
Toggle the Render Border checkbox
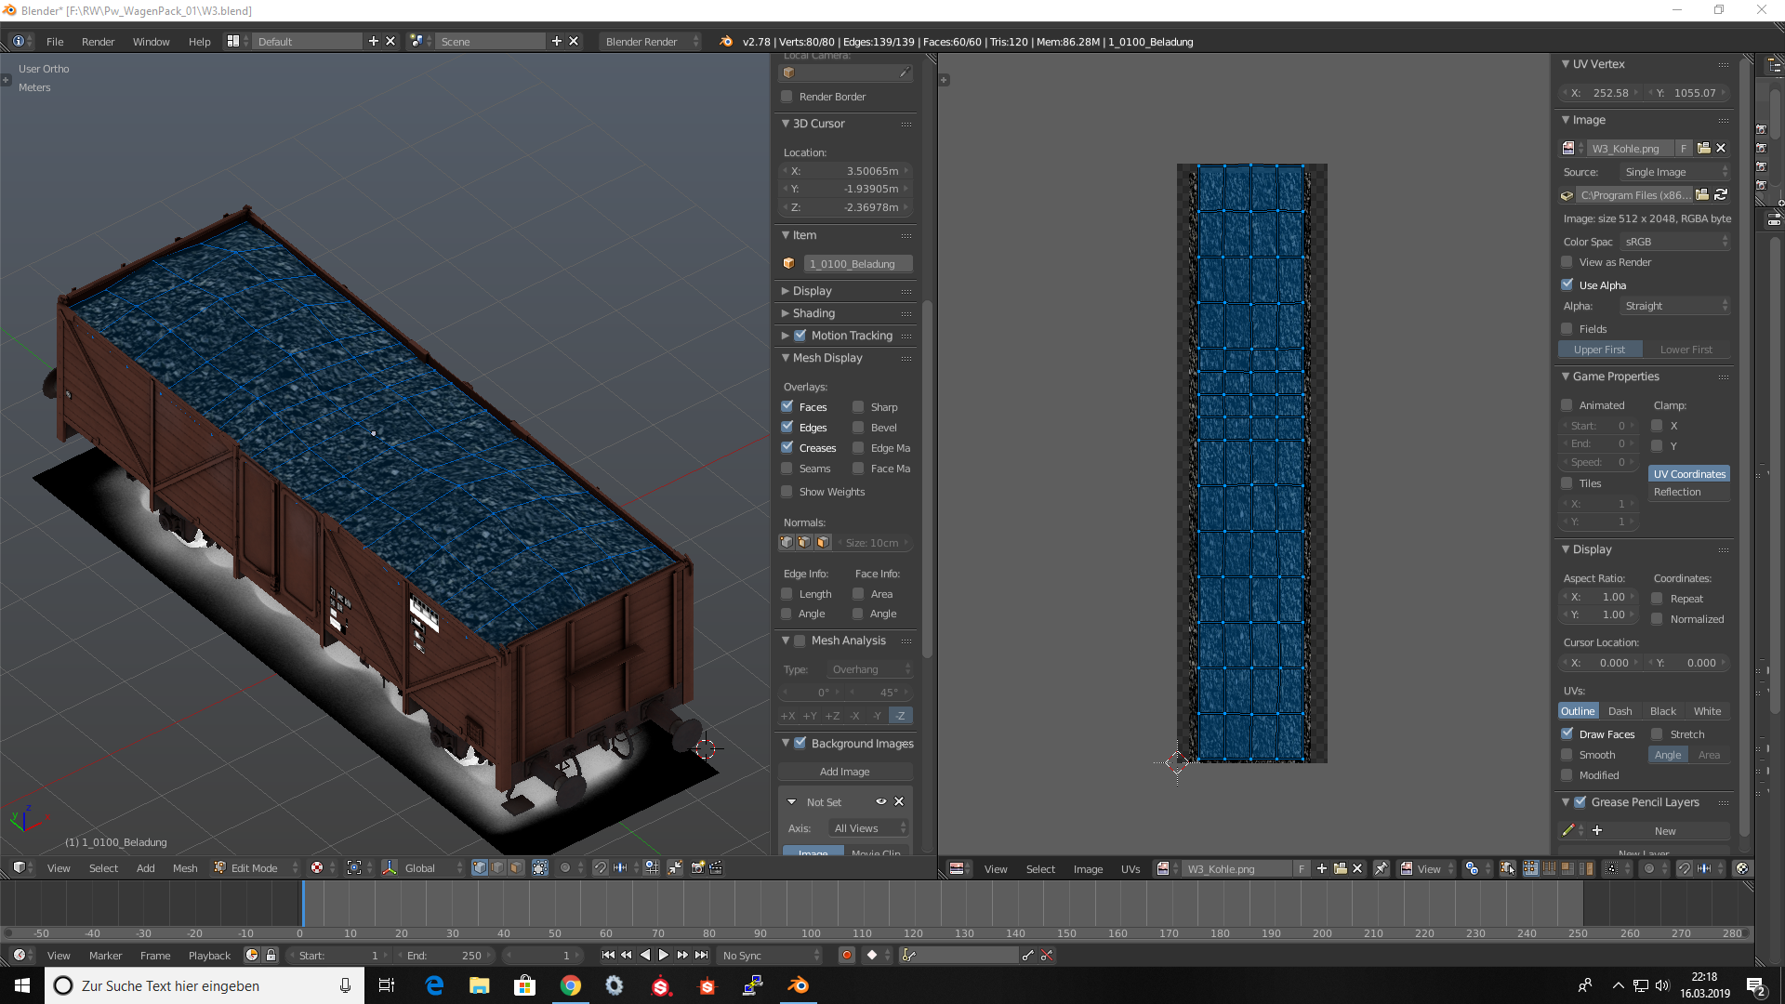(x=787, y=97)
